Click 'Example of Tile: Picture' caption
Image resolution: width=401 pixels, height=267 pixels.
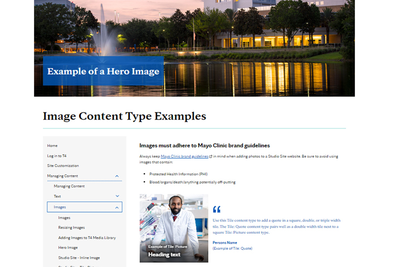[x=168, y=246]
